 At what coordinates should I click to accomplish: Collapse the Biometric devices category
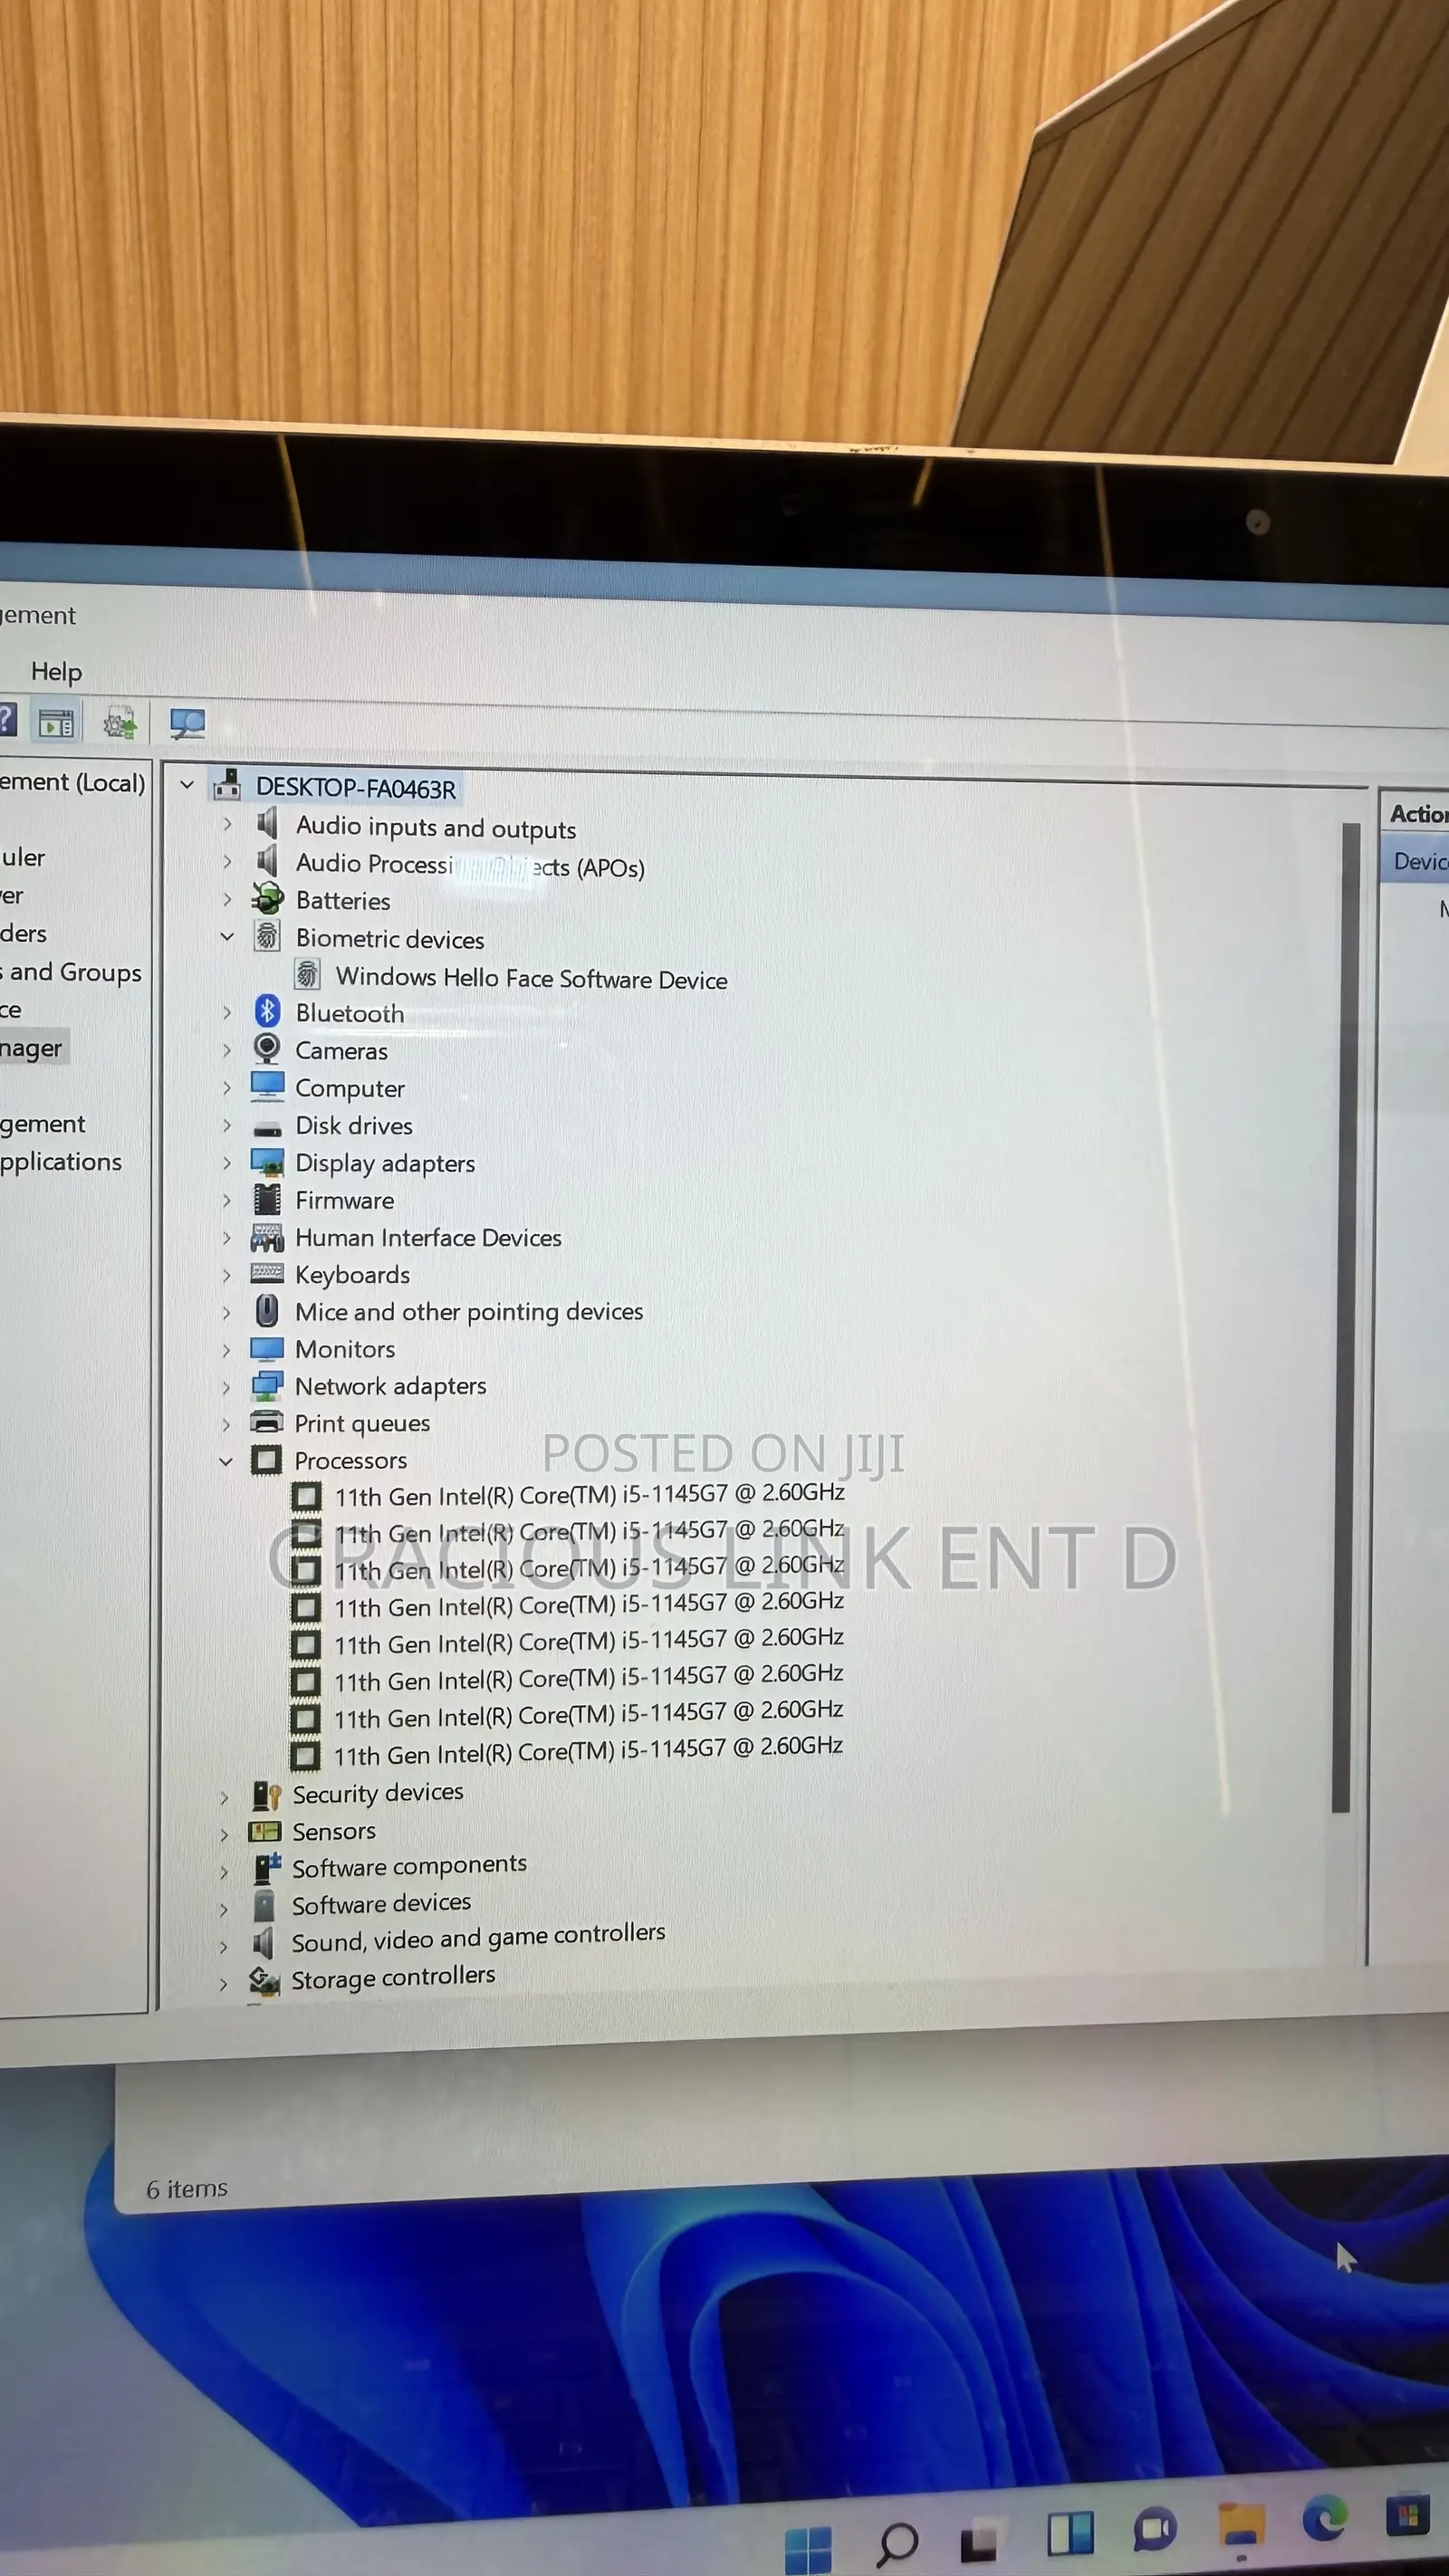pos(227,937)
